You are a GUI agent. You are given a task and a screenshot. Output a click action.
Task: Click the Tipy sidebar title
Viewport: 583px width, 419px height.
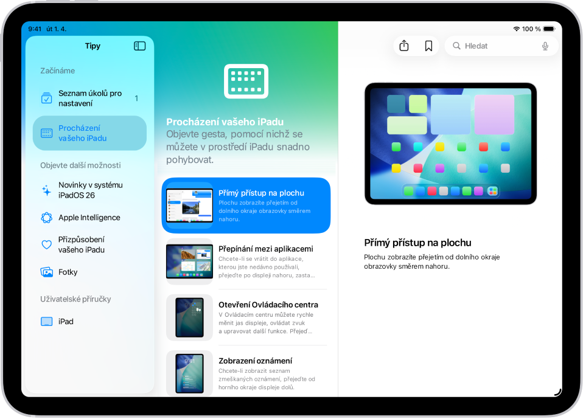93,46
